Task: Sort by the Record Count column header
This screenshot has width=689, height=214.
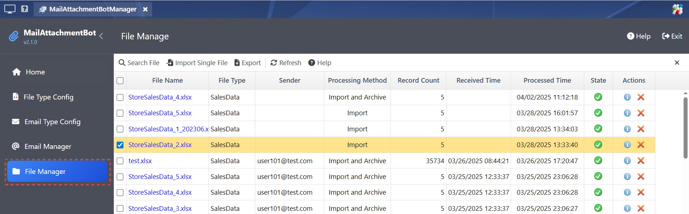Action: 418,81
